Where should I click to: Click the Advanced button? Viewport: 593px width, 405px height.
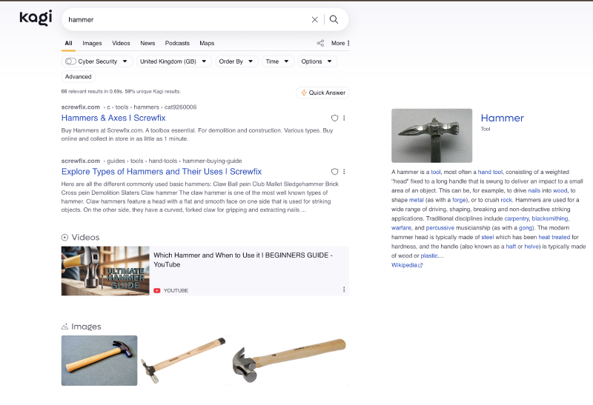pos(79,77)
